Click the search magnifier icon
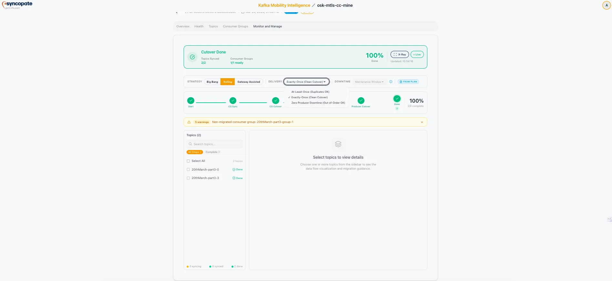This screenshot has height=281, width=612. pos(190,144)
